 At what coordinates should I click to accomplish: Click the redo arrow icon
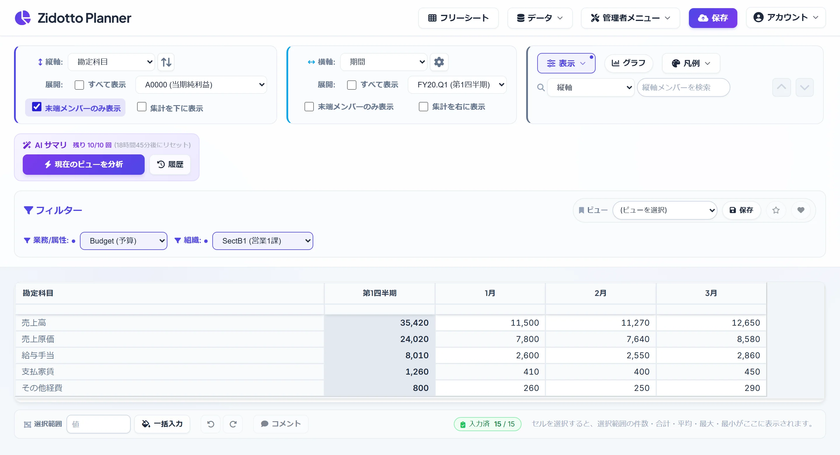[233, 424]
